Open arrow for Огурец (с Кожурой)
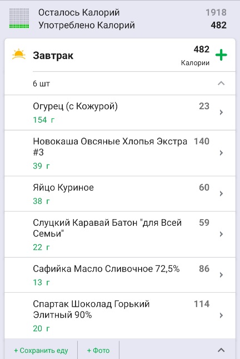 [x=221, y=112]
